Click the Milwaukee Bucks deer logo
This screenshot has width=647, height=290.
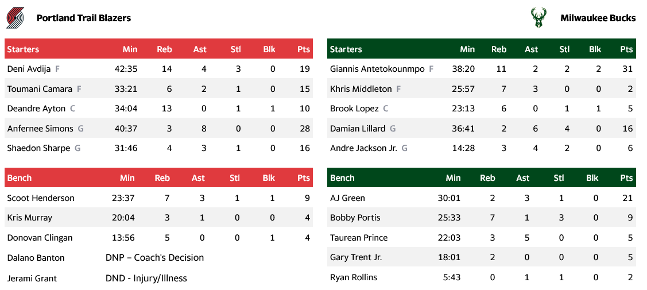point(538,18)
